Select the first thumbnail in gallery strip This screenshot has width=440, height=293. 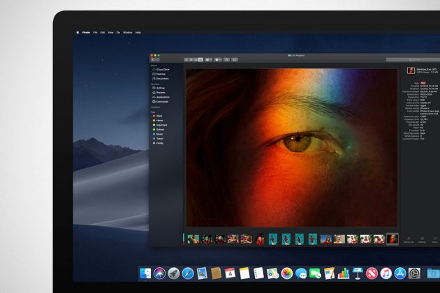tap(193, 239)
